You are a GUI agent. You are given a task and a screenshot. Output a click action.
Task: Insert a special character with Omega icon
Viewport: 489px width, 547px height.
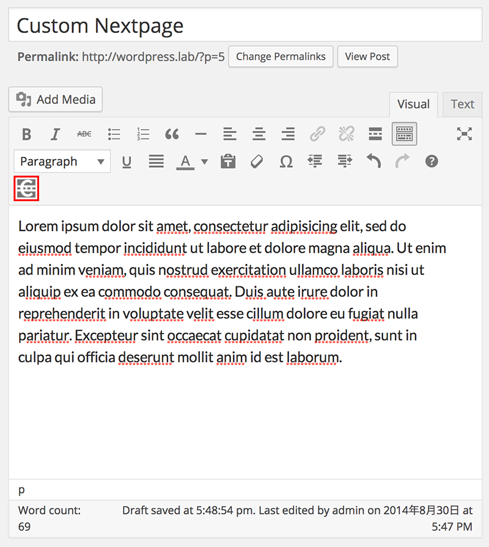(285, 162)
